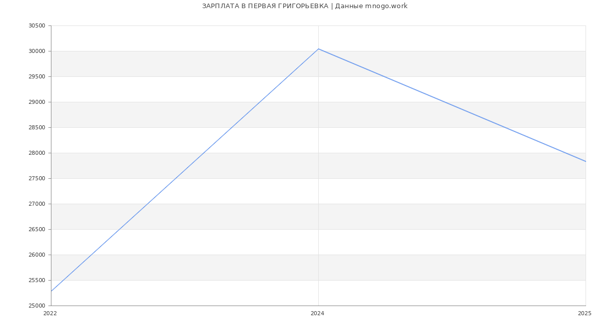Click the x-axis label 2024
Image resolution: width=611 pixels, height=331 pixels.
coord(317,314)
